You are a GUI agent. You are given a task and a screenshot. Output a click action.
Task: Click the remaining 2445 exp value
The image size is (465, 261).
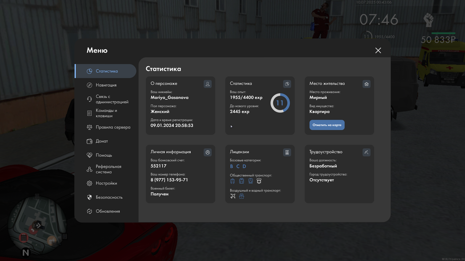(239, 112)
